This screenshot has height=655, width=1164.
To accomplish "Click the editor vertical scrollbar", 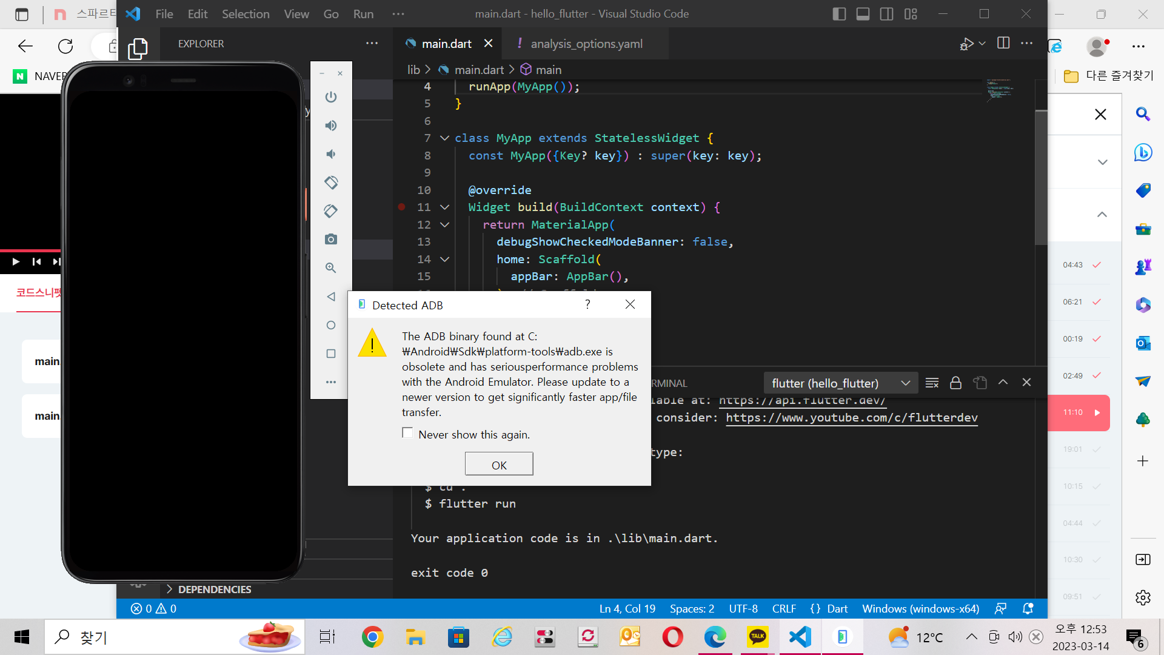I will pos(1041,177).
